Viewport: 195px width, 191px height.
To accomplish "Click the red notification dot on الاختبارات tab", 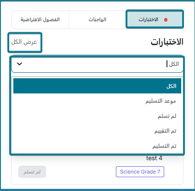I will (166, 20).
